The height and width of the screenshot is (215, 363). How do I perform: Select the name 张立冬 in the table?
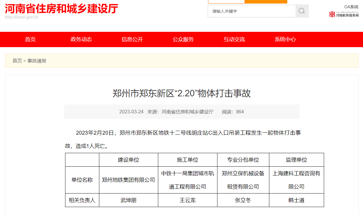tap(243, 200)
